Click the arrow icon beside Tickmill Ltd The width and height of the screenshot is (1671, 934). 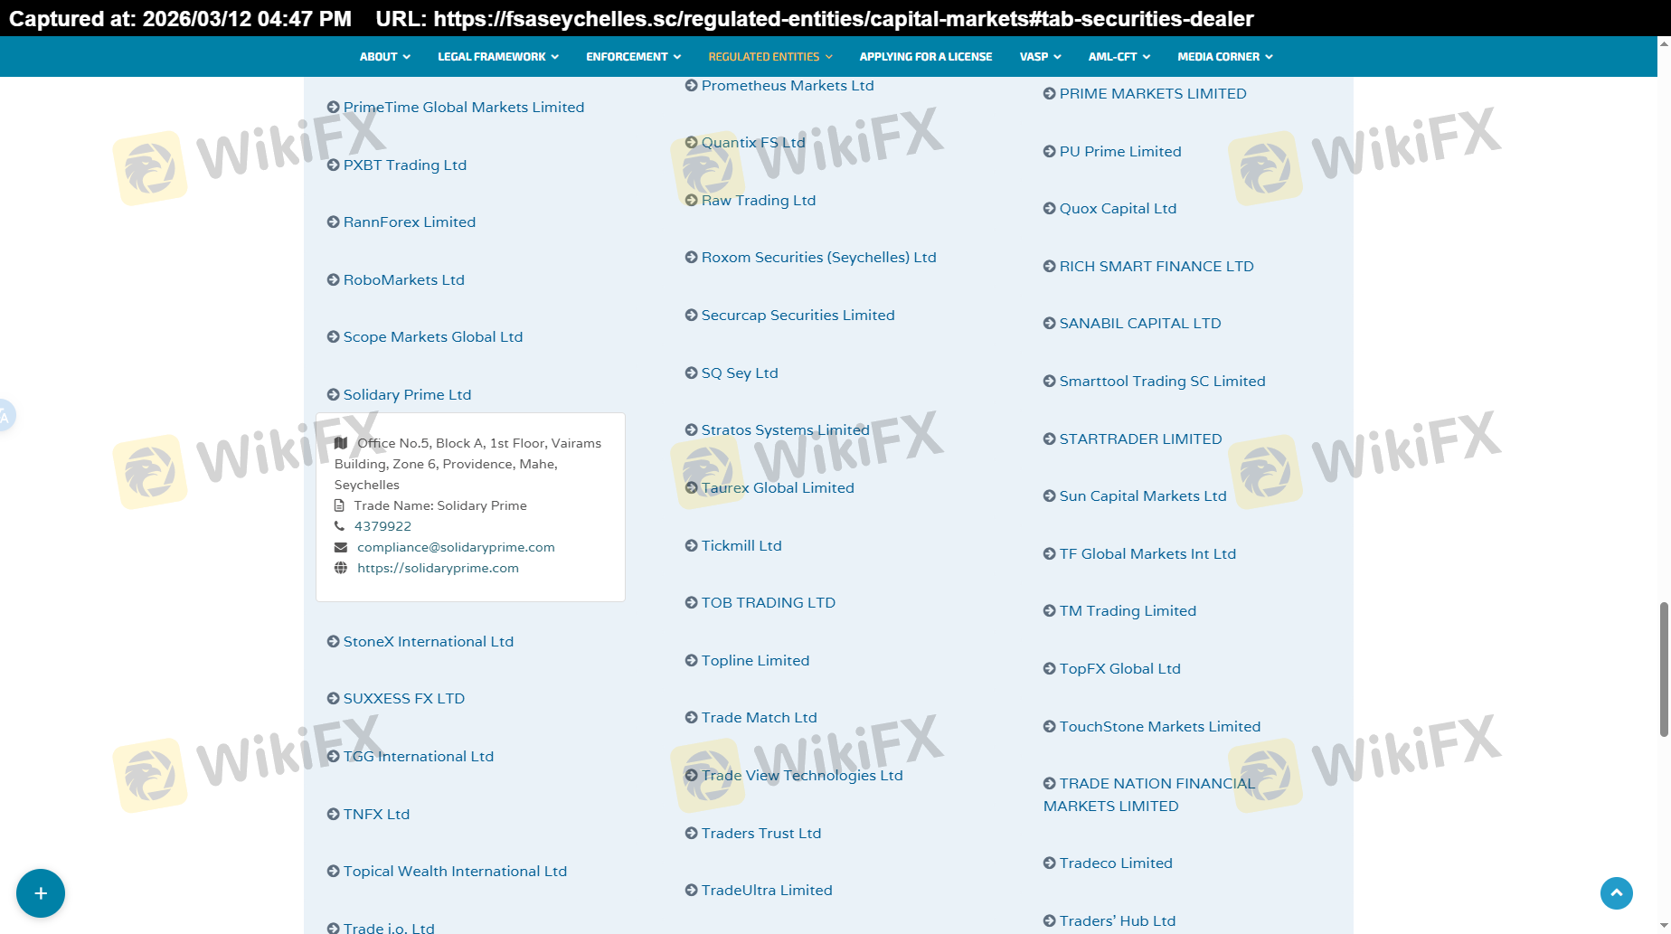point(692,545)
